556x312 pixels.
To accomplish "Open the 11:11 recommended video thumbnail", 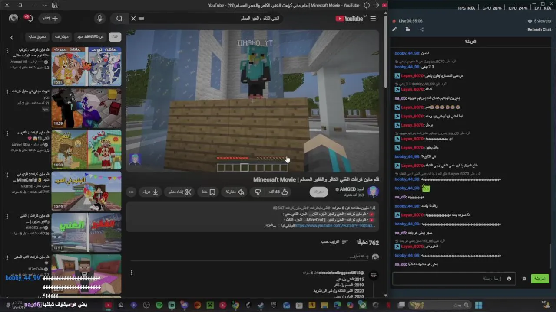I will point(86,233).
